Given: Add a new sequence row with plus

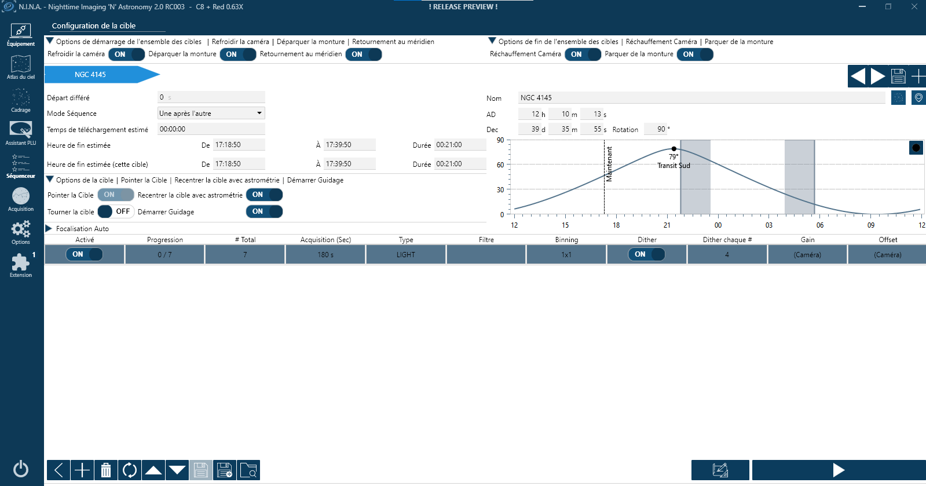Looking at the screenshot, I should pos(82,470).
